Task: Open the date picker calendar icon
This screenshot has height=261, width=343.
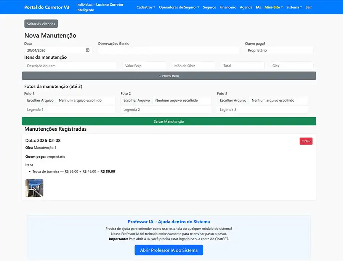Action: (x=87, y=50)
